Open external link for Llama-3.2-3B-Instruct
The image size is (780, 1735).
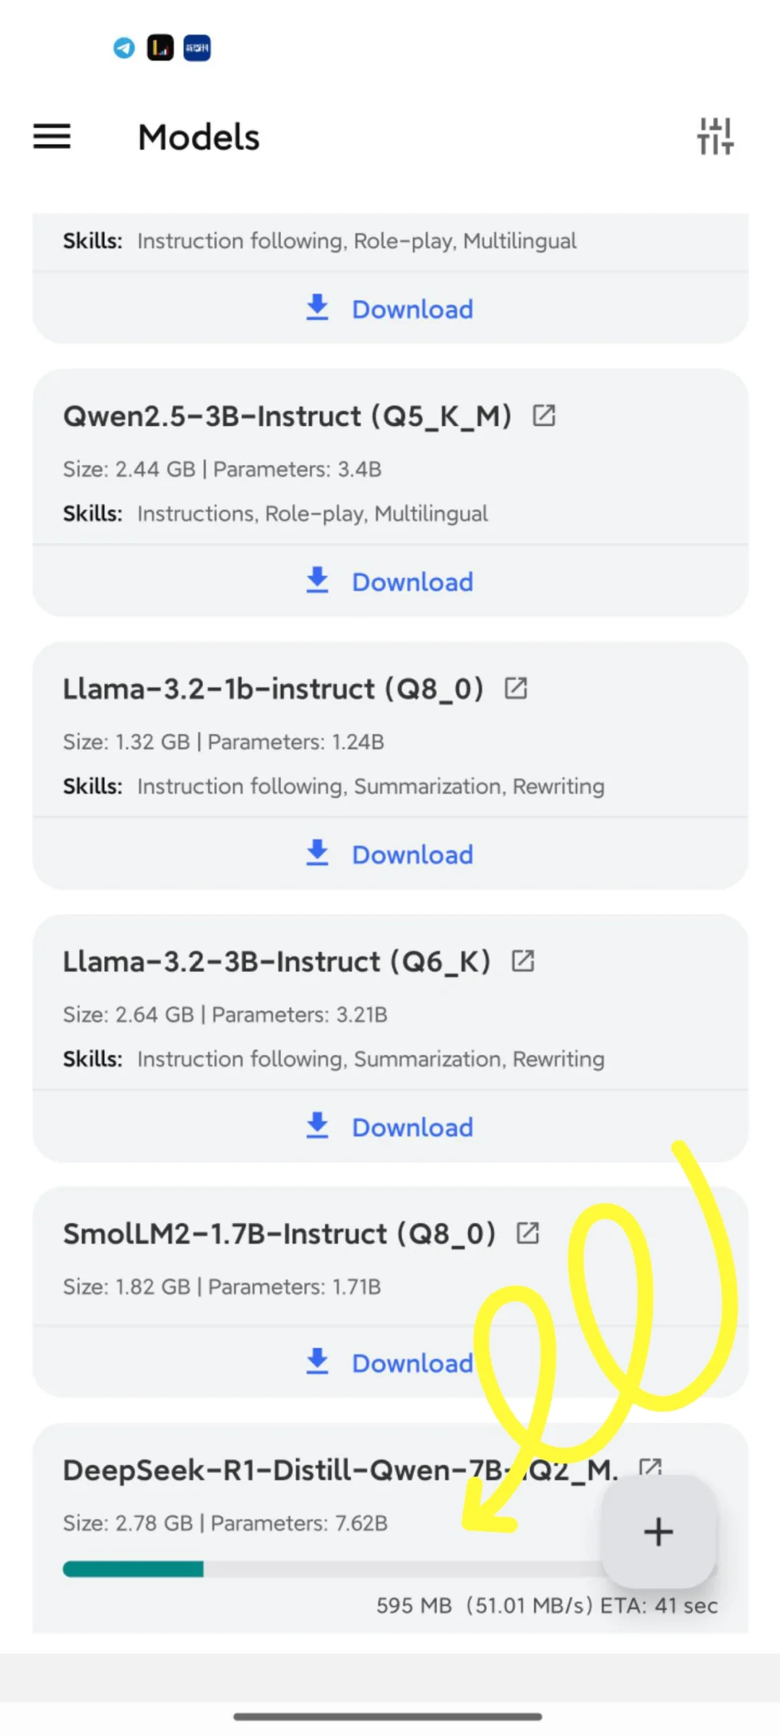point(523,961)
